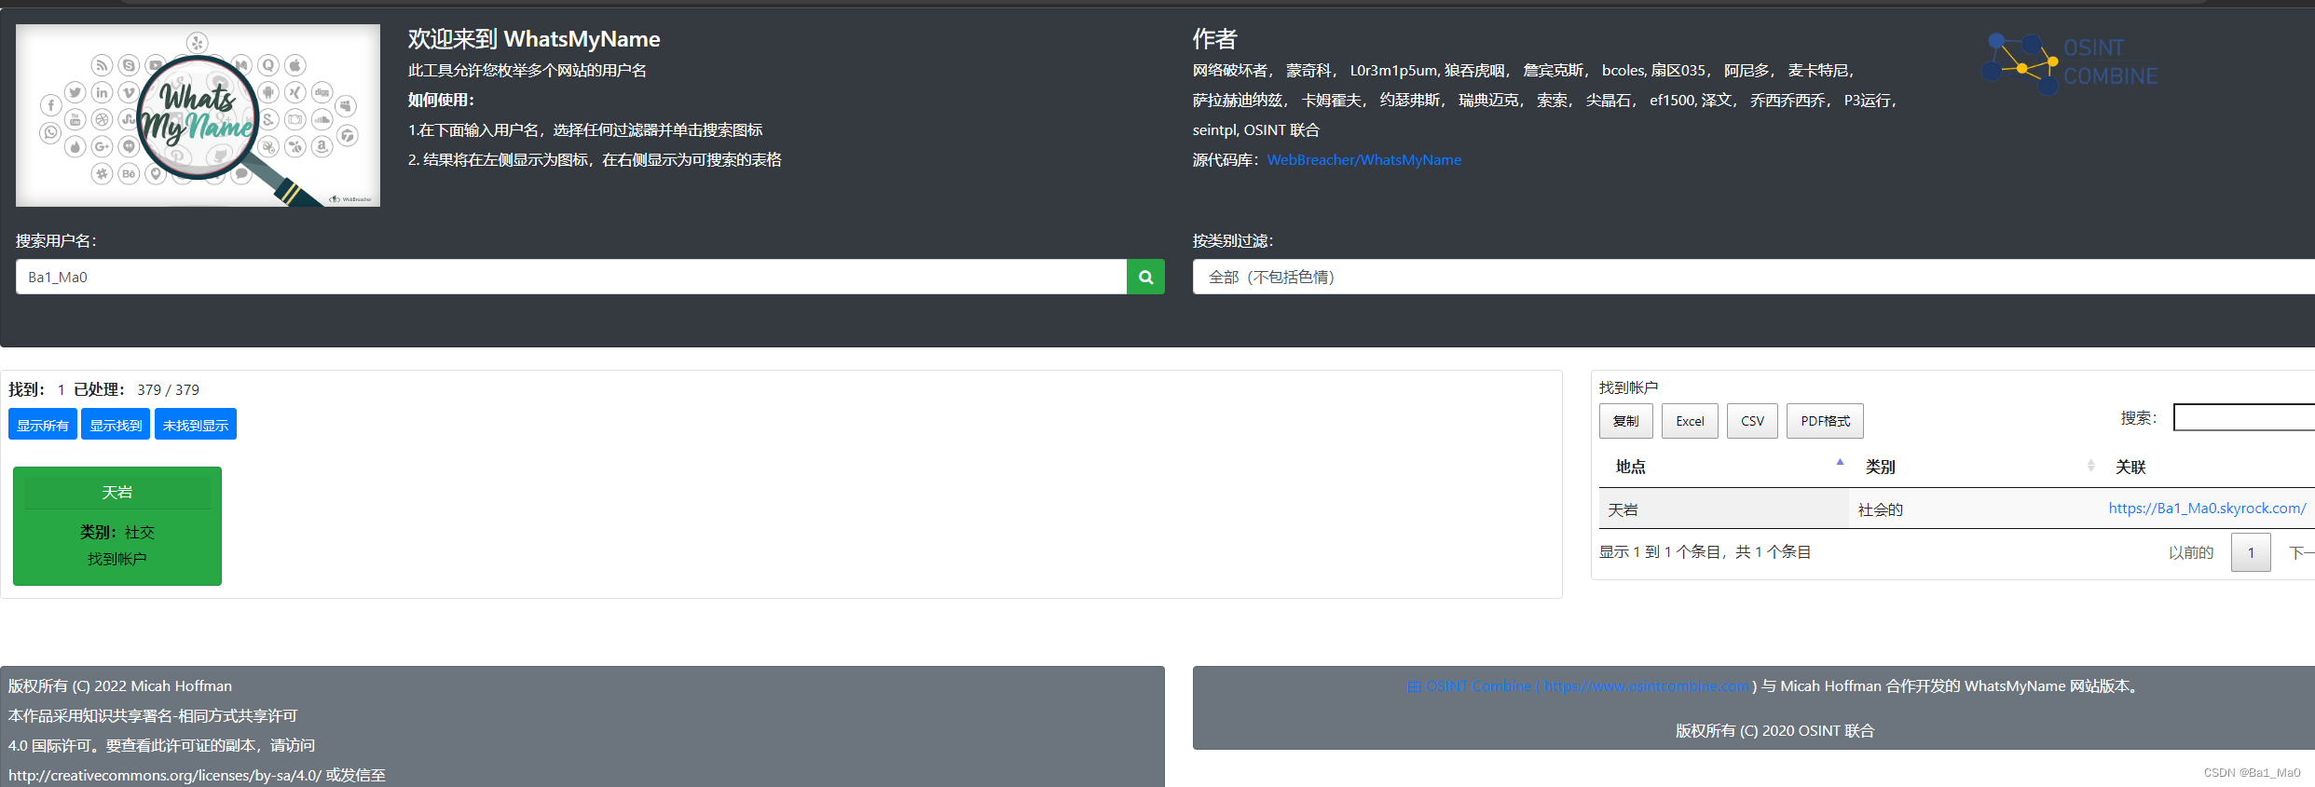The image size is (2315, 787).
Task: Click the 欢迎来到 WhatsMyName heading
Action: [x=534, y=39]
